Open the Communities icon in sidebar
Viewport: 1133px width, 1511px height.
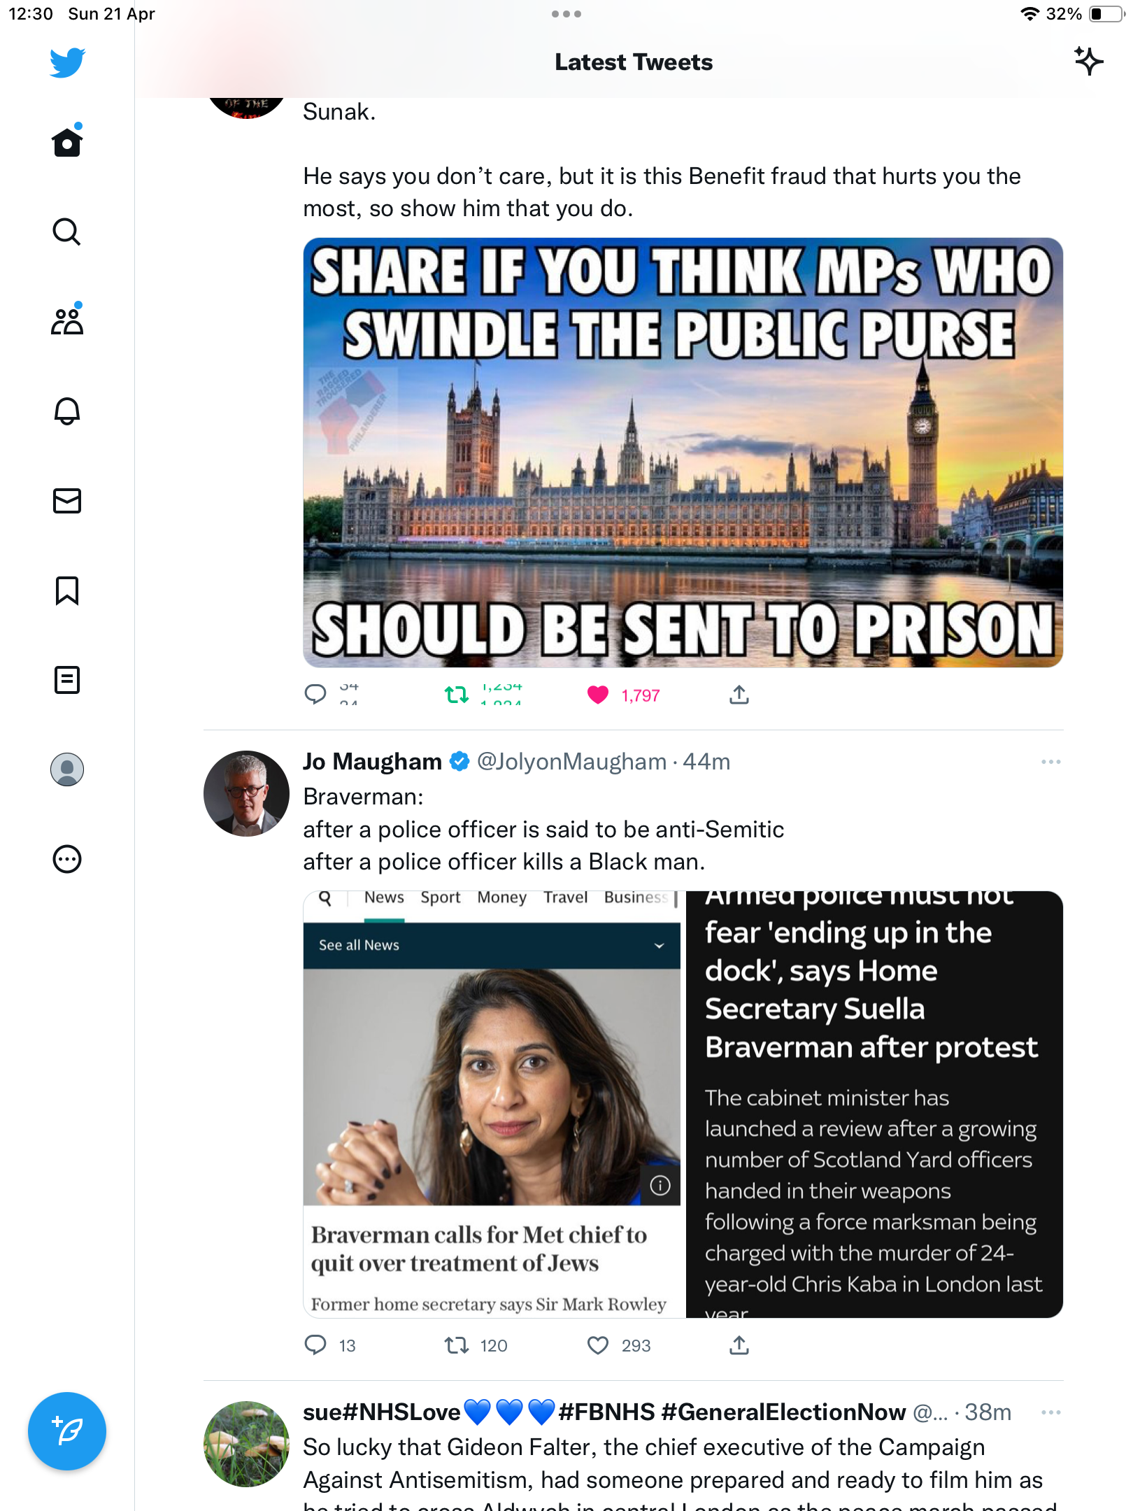pyautogui.click(x=67, y=321)
